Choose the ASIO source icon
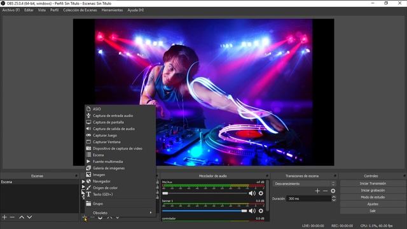The image size is (407, 229). tap(88, 109)
